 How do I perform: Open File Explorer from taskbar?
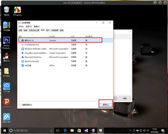tap(72, 130)
